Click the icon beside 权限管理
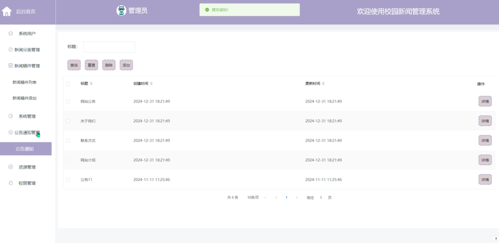Screen dimensions: 499x243 click(10, 183)
